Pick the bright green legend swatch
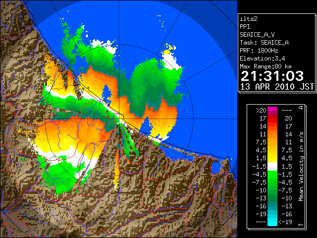The width and height of the screenshot is (317, 238). click(272, 174)
